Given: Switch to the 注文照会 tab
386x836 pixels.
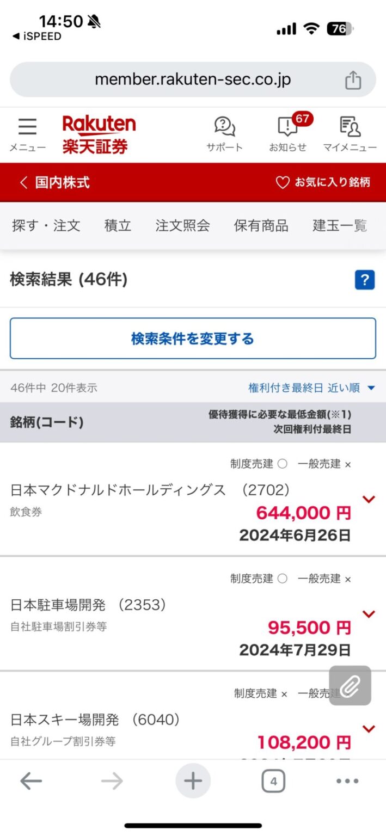Looking at the screenshot, I should click(x=183, y=226).
